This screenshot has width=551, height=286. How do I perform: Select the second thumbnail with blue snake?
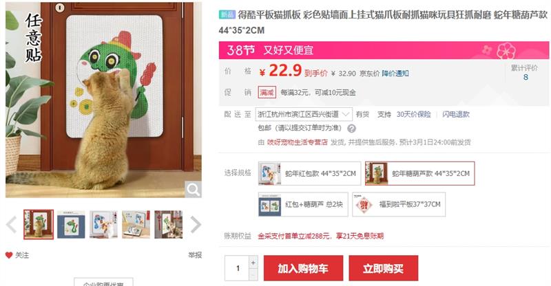[71, 225]
